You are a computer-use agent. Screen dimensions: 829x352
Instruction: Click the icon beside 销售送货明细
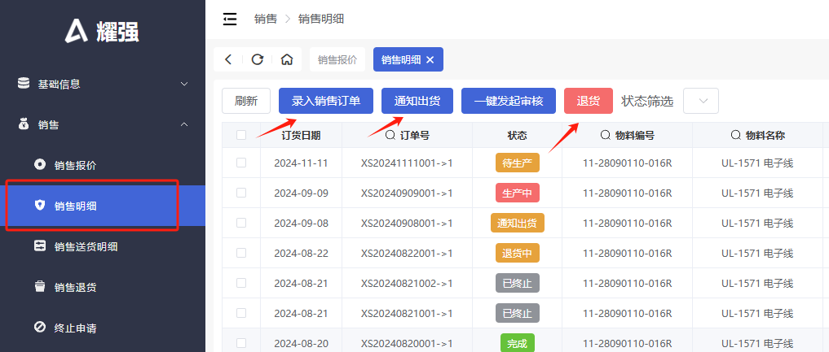click(x=40, y=246)
